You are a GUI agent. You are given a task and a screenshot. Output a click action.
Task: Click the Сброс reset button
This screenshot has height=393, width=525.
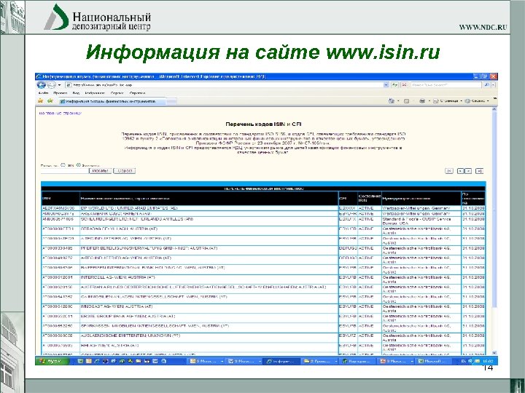tap(124, 171)
